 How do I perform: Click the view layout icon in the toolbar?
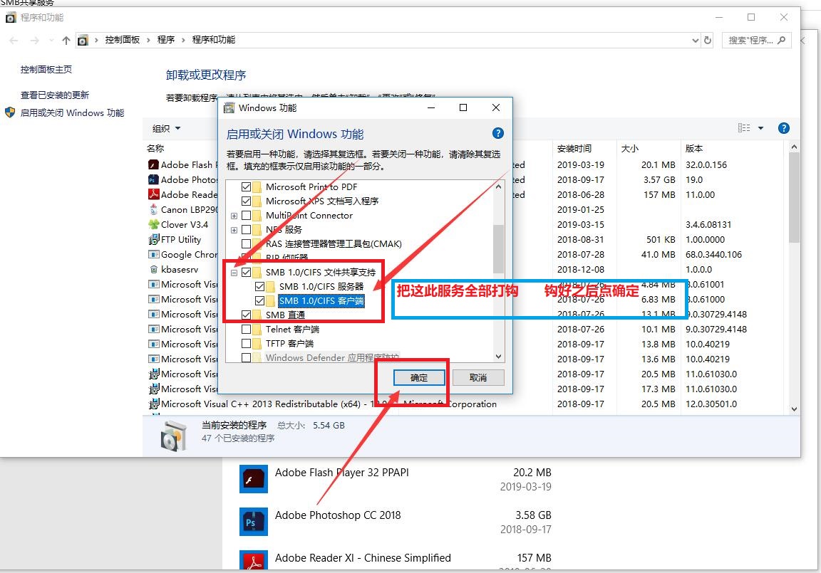(744, 128)
